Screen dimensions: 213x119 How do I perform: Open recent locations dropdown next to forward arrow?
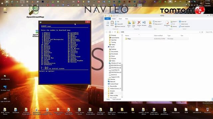click(112, 32)
